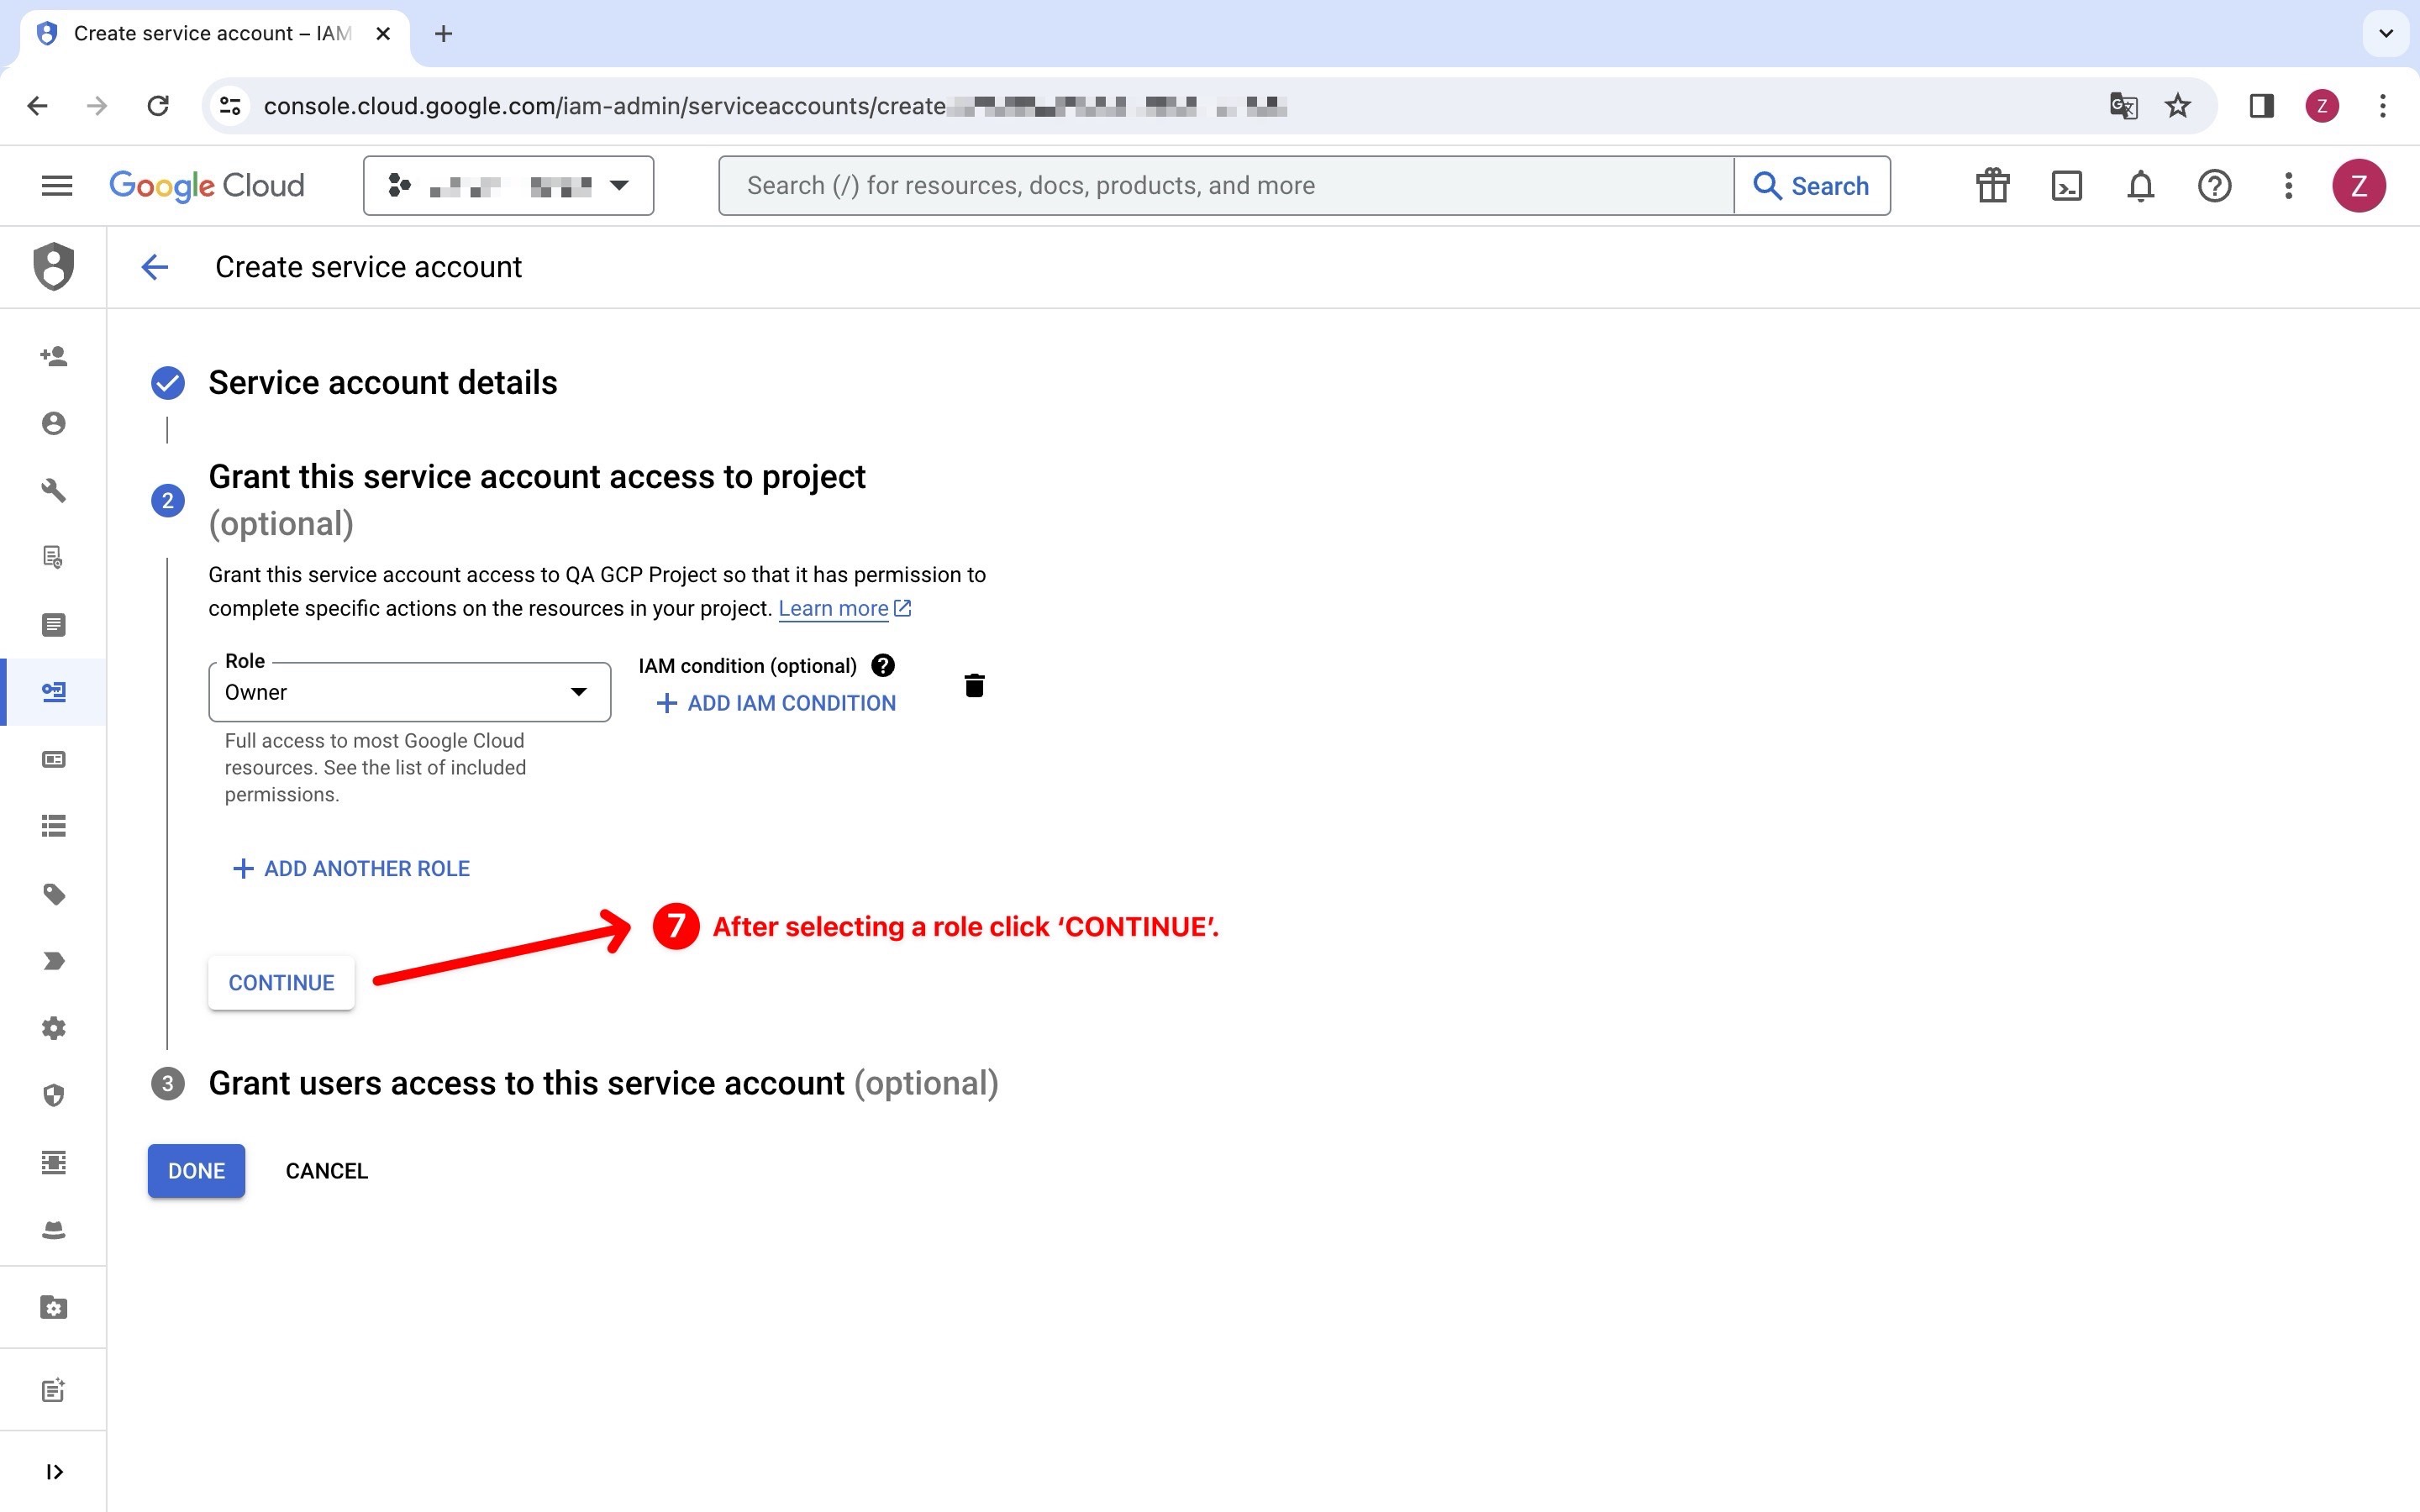Open the hat-shaped sidebar icon
The width and height of the screenshot is (2420, 1512).
(54, 1230)
